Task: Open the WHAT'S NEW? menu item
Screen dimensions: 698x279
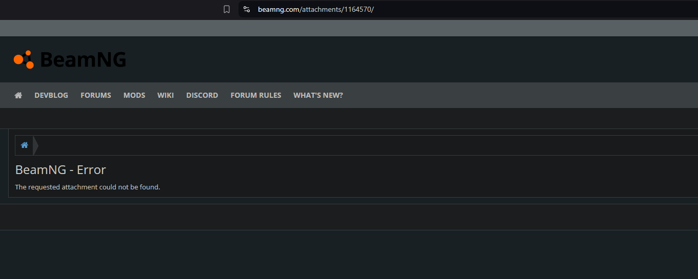Action: (x=318, y=95)
